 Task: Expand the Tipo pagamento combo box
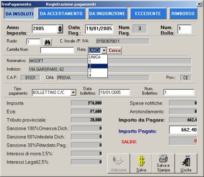tap(73, 92)
